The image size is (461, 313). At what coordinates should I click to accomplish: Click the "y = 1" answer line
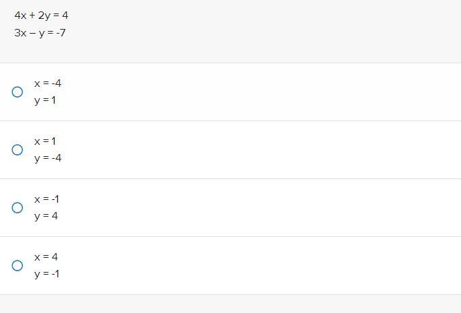tap(45, 100)
